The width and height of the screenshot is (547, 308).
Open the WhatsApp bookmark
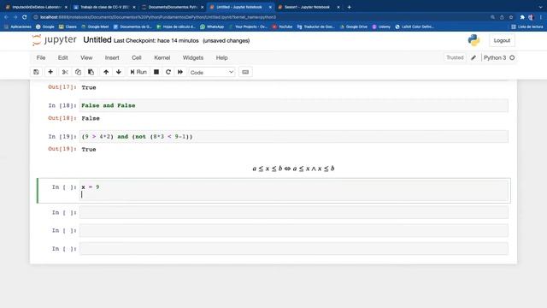[212, 27]
